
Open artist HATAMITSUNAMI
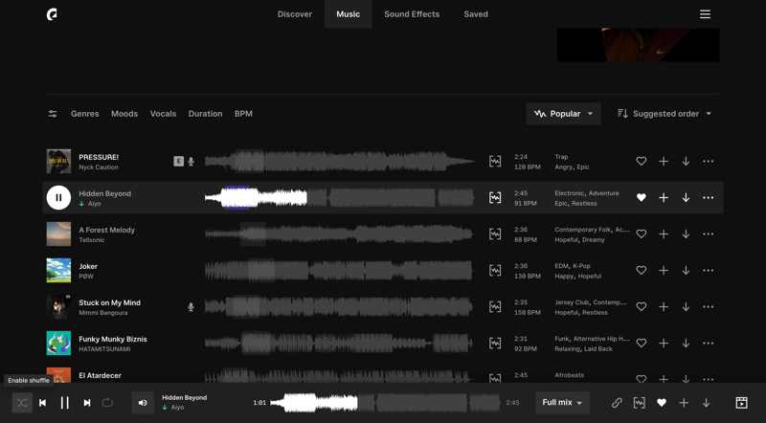pos(104,348)
